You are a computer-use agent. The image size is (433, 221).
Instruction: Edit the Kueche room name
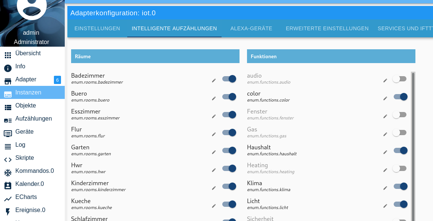tap(214, 206)
